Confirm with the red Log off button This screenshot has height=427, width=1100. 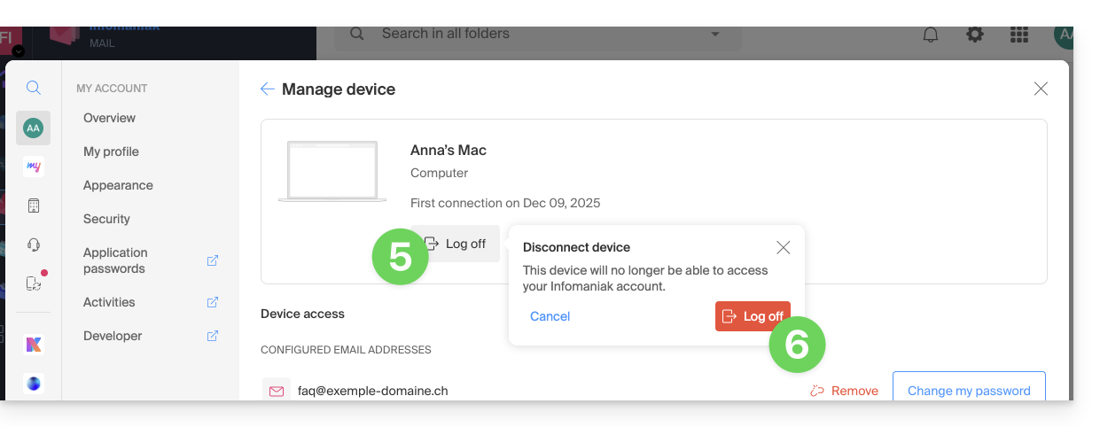click(753, 316)
